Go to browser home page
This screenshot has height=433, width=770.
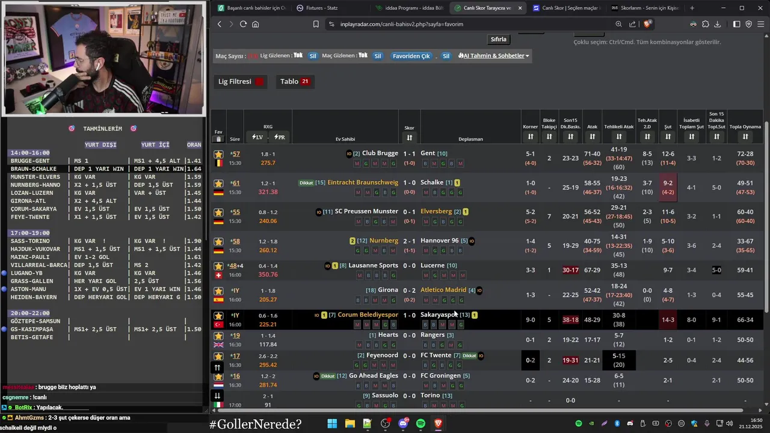[256, 24]
